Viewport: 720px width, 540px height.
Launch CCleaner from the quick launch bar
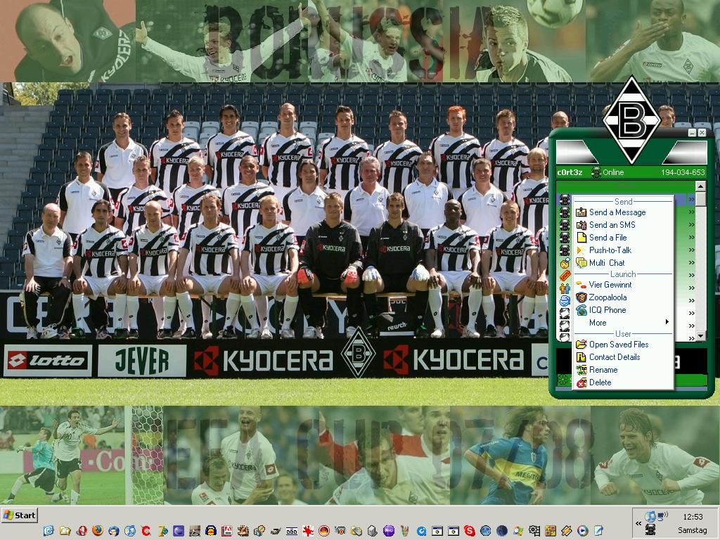(x=146, y=532)
